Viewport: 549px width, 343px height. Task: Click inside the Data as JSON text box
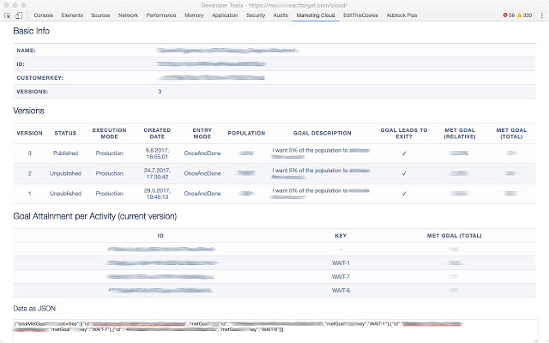[274, 330]
